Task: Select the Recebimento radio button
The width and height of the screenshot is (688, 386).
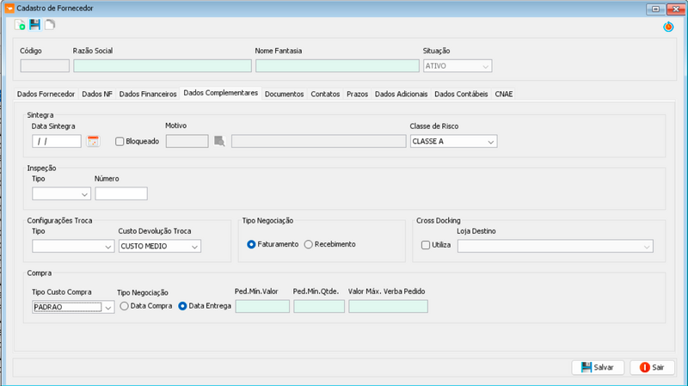Action: click(309, 244)
